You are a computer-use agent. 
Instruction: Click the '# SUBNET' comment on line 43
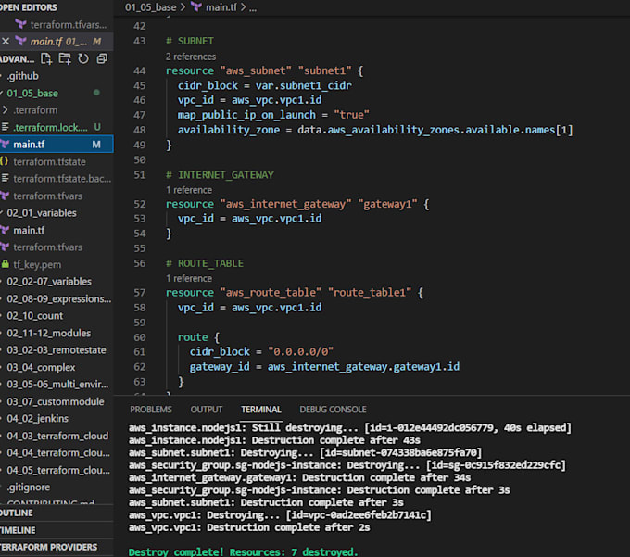190,41
